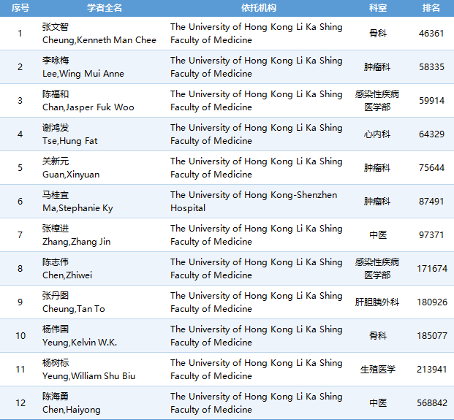Select scholar 关新元 Guan, Xinyuan

click(56, 161)
